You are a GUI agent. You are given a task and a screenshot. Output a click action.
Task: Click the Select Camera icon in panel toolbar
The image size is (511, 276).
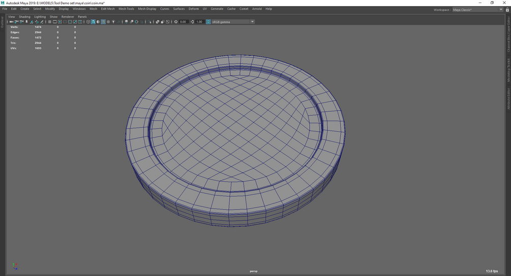point(11,22)
